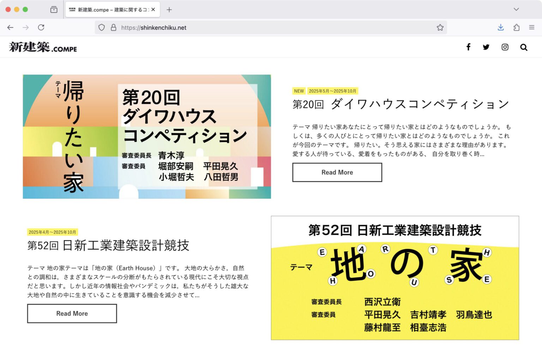The width and height of the screenshot is (542, 364).
Task: Open the Twitter page icon
Action: (486, 47)
